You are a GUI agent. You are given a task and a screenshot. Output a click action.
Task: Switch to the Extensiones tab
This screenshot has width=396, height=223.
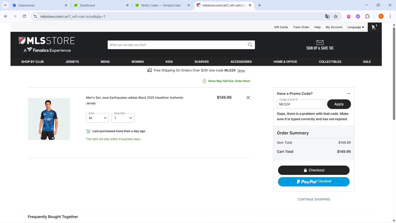coord(40,5)
